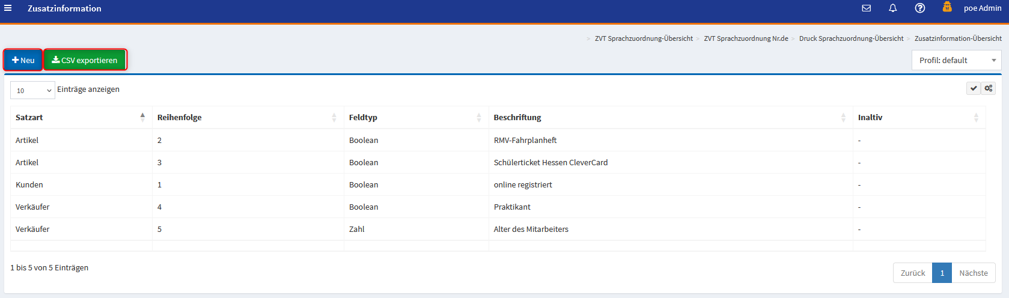Expand the entries per page dropdown
The width and height of the screenshot is (1009, 298).
pyautogui.click(x=32, y=90)
